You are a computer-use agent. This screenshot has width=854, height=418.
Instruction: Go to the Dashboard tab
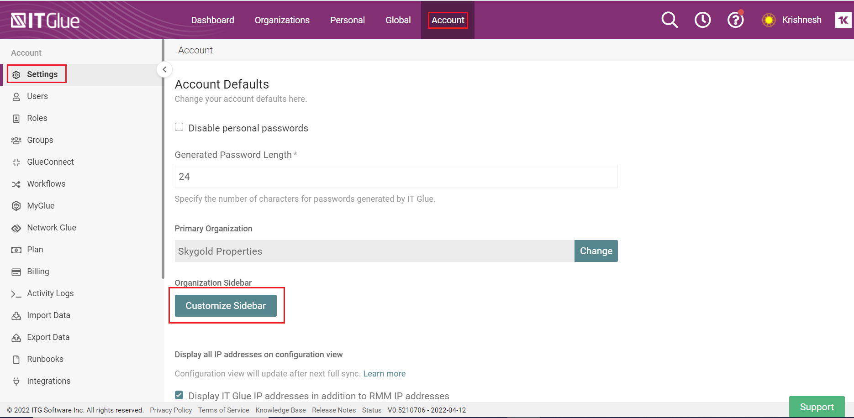point(212,20)
